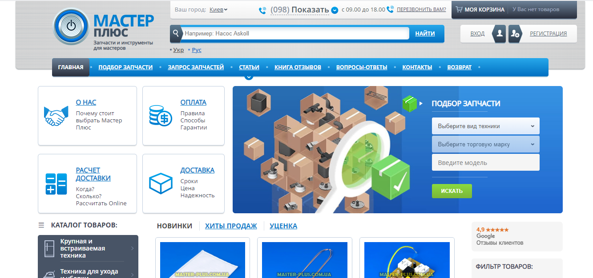Click the Введите модель input field

pos(485,163)
